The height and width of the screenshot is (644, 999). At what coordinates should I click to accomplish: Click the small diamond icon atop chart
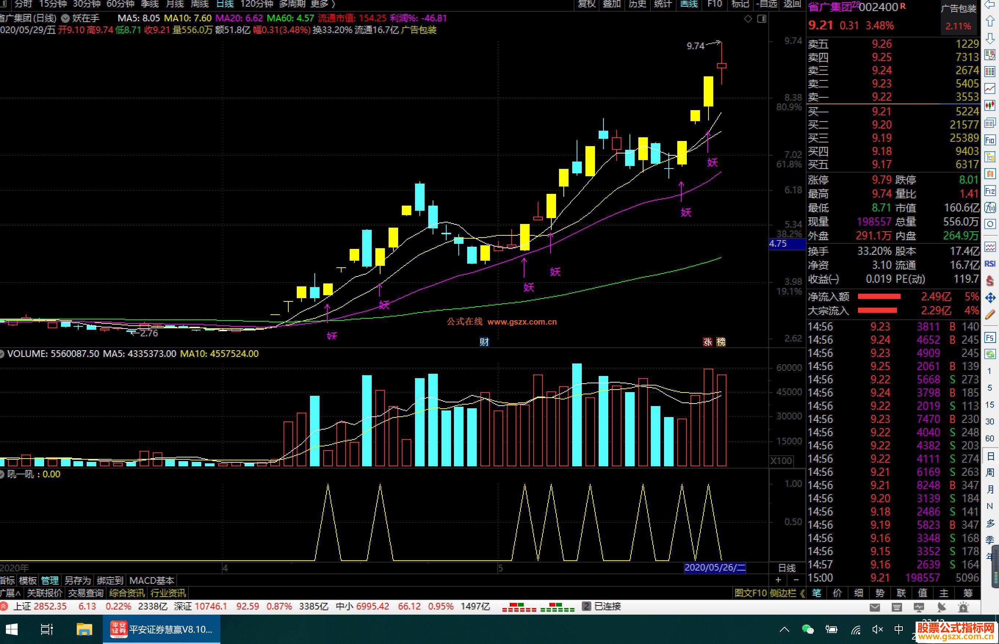(x=748, y=18)
